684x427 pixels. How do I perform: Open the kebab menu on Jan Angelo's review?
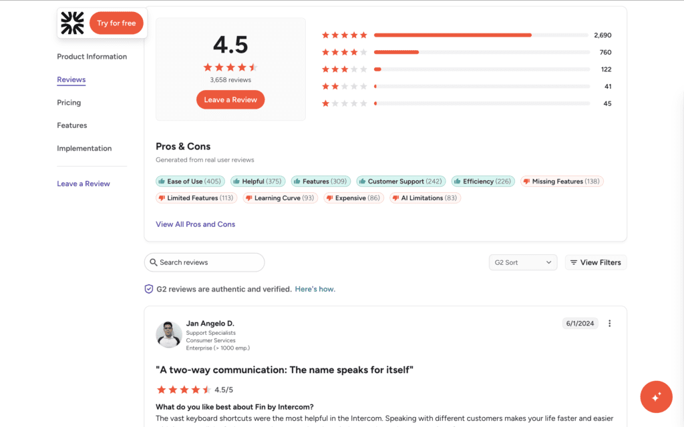click(x=609, y=323)
